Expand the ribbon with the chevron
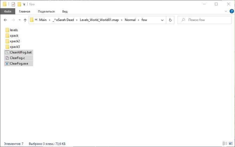 click(226, 11)
